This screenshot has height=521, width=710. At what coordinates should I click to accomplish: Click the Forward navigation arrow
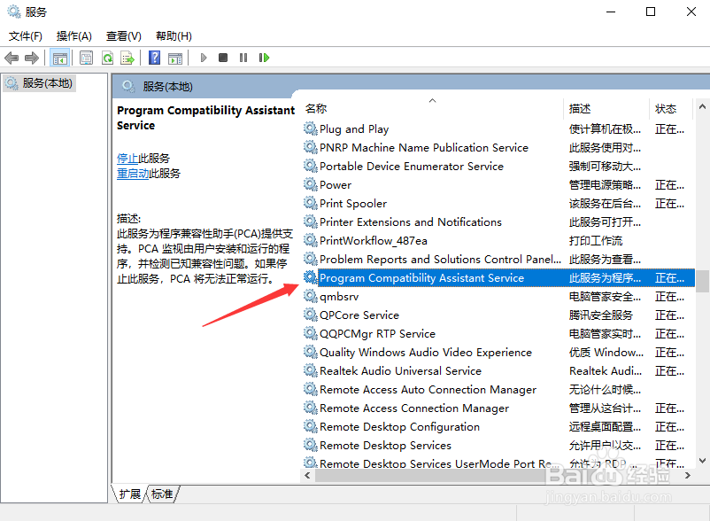[32, 58]
